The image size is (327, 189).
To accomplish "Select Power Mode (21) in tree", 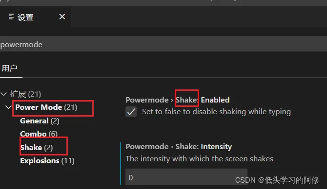I will click(x=46, y=107).
